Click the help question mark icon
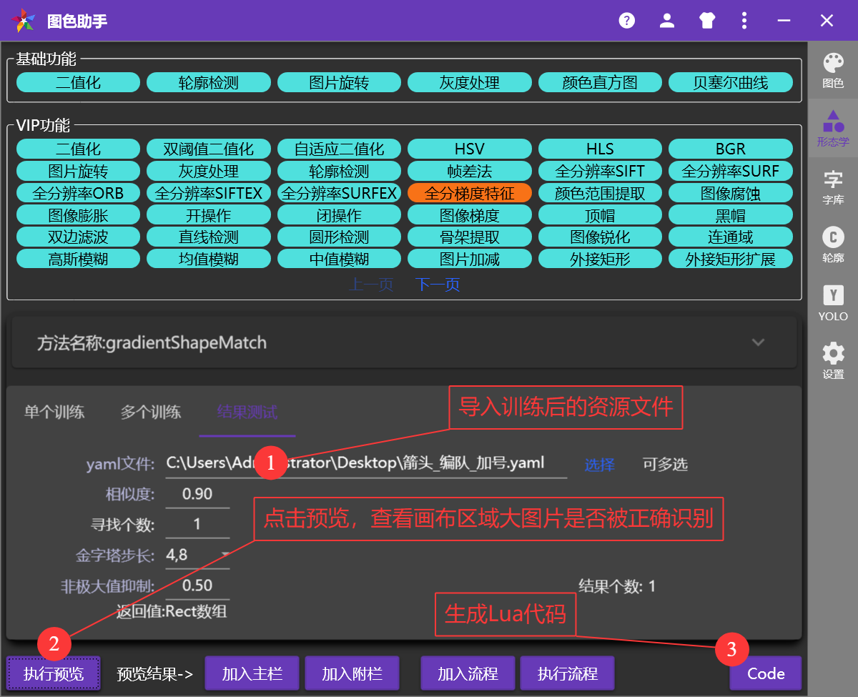 pos(626,20)
